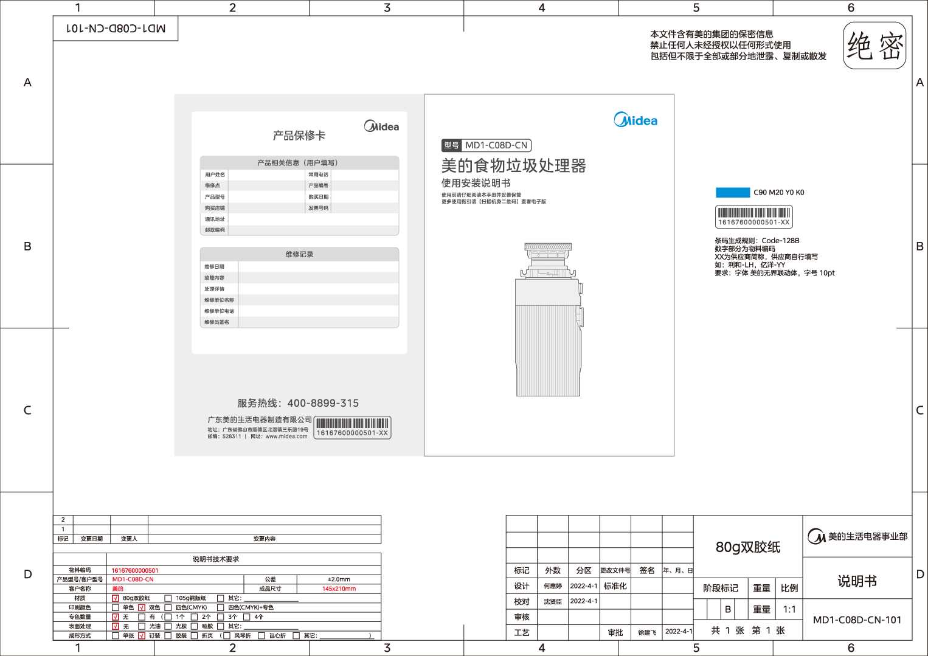Check the 四色(CMYK)+专色 checkbox

[221, 607]
